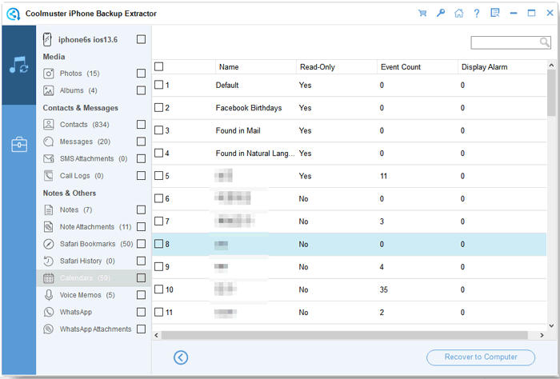560x379 pixels.
Task: Click the SMS Attachments envelope icon
Action: pyautogui.click(x=48, y=159)
